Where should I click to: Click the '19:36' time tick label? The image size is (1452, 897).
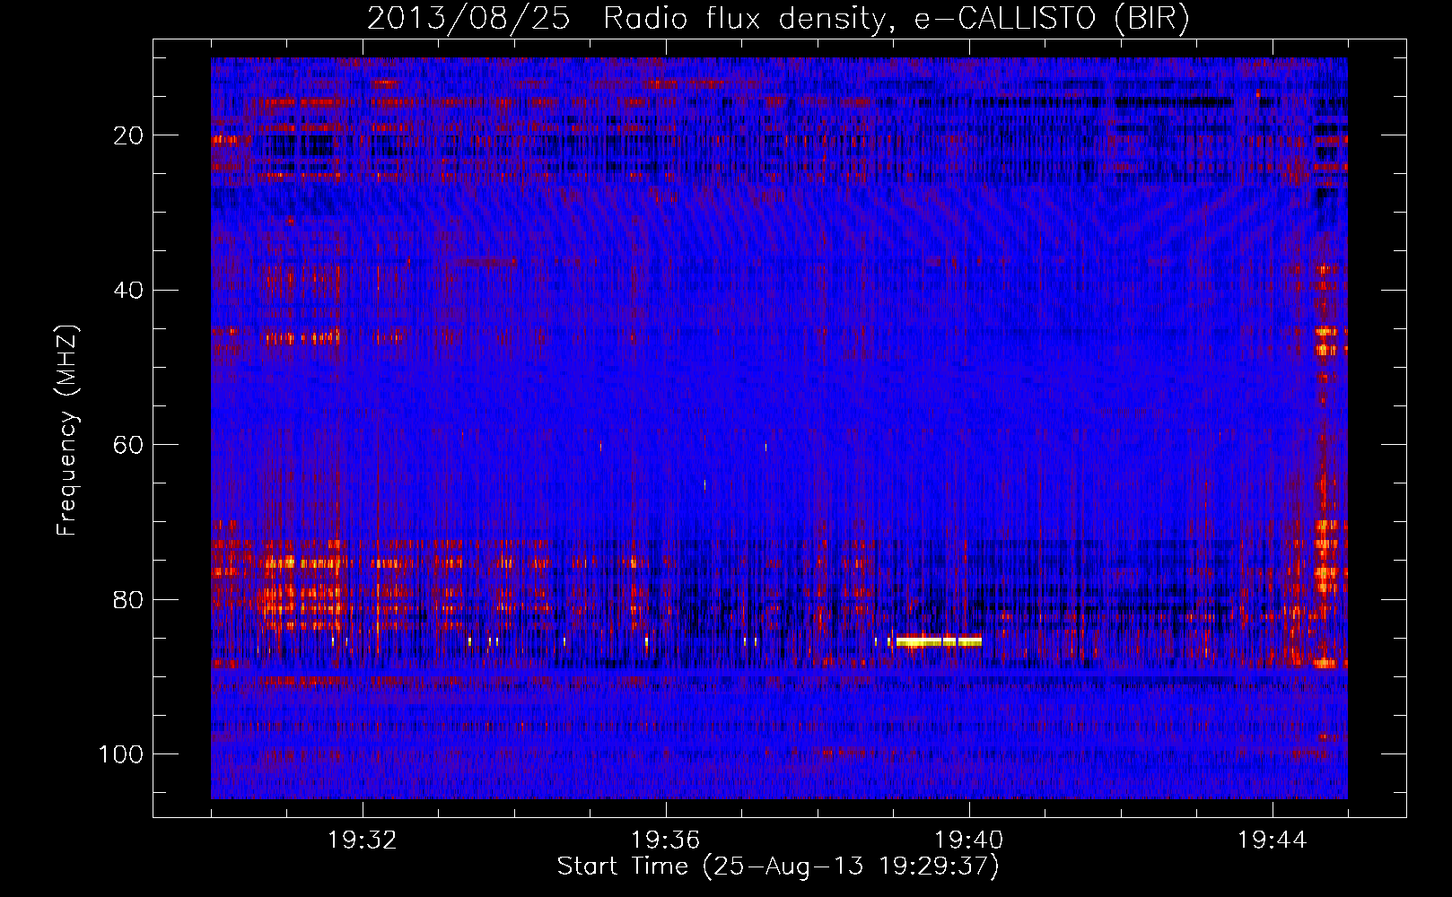[x=666, y=840]
